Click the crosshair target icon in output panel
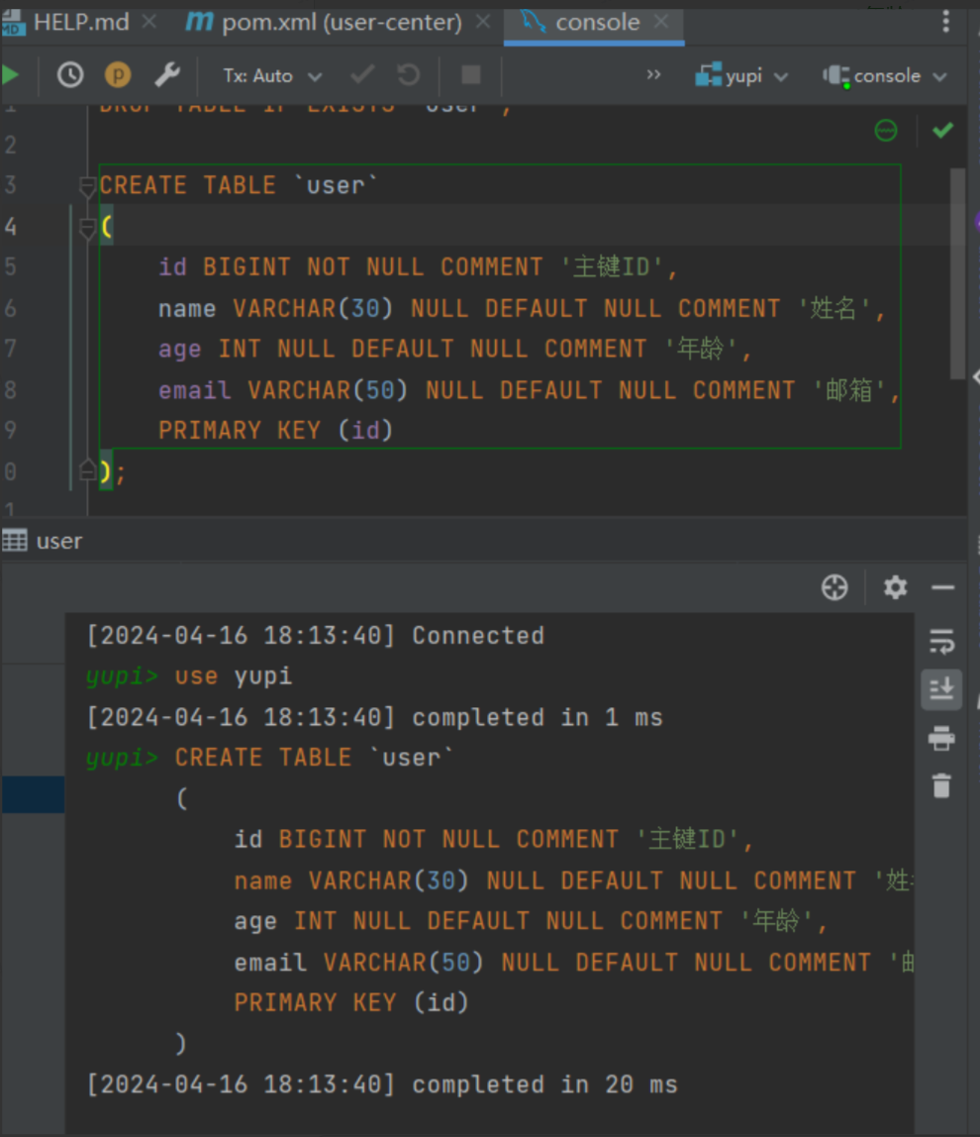Viewport: 980px width, 1137px height. [x=834, y=587]
